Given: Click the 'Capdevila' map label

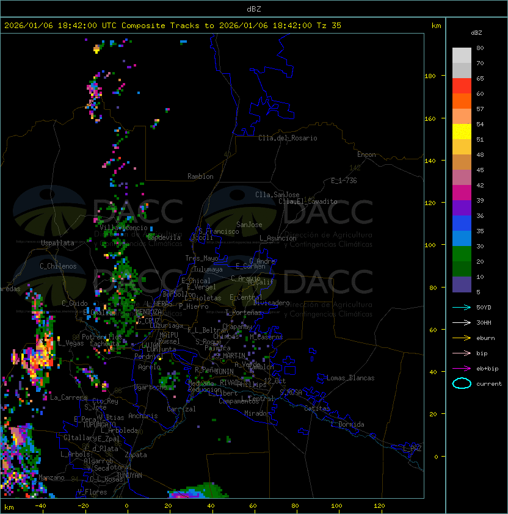Looking at the screenshot, I should [164, 237].
